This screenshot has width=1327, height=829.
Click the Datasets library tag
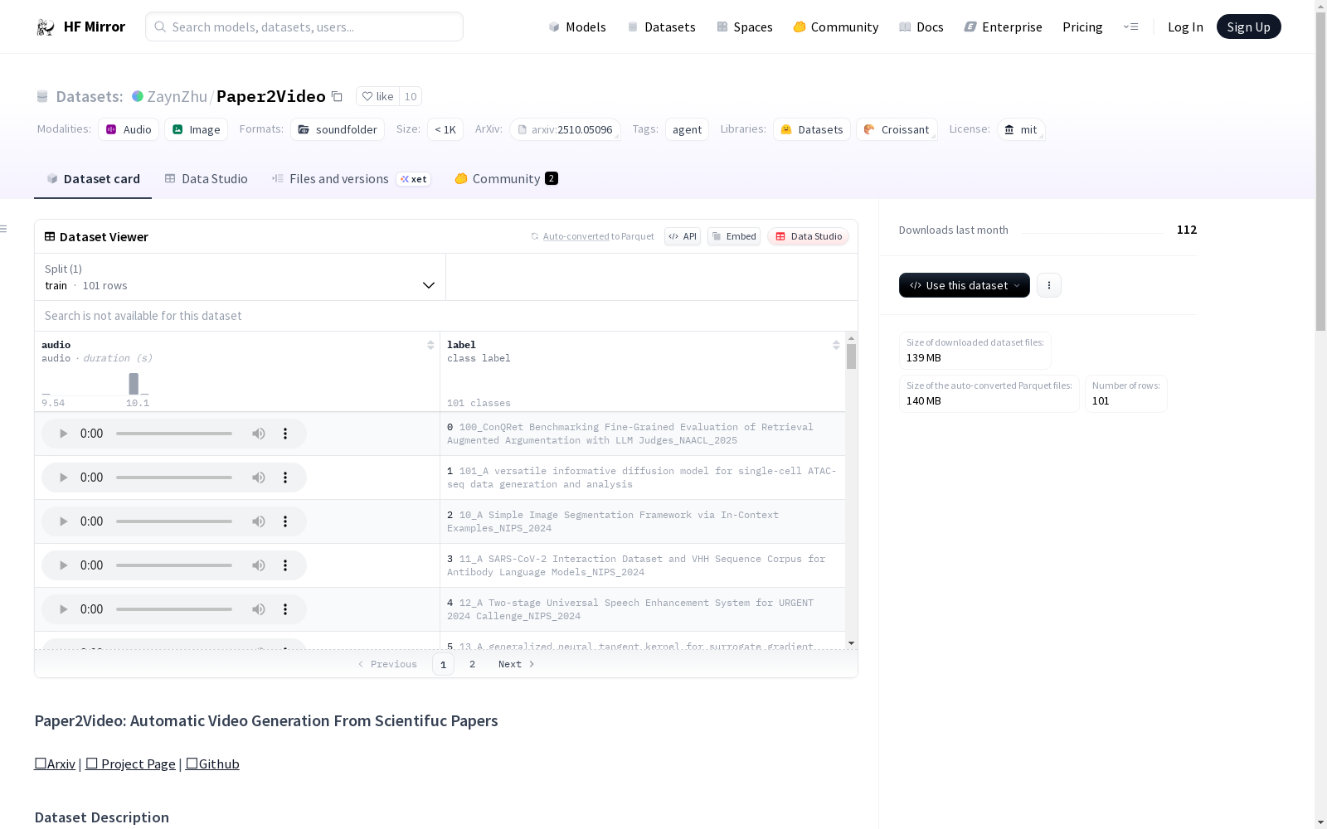coord(812,129)
